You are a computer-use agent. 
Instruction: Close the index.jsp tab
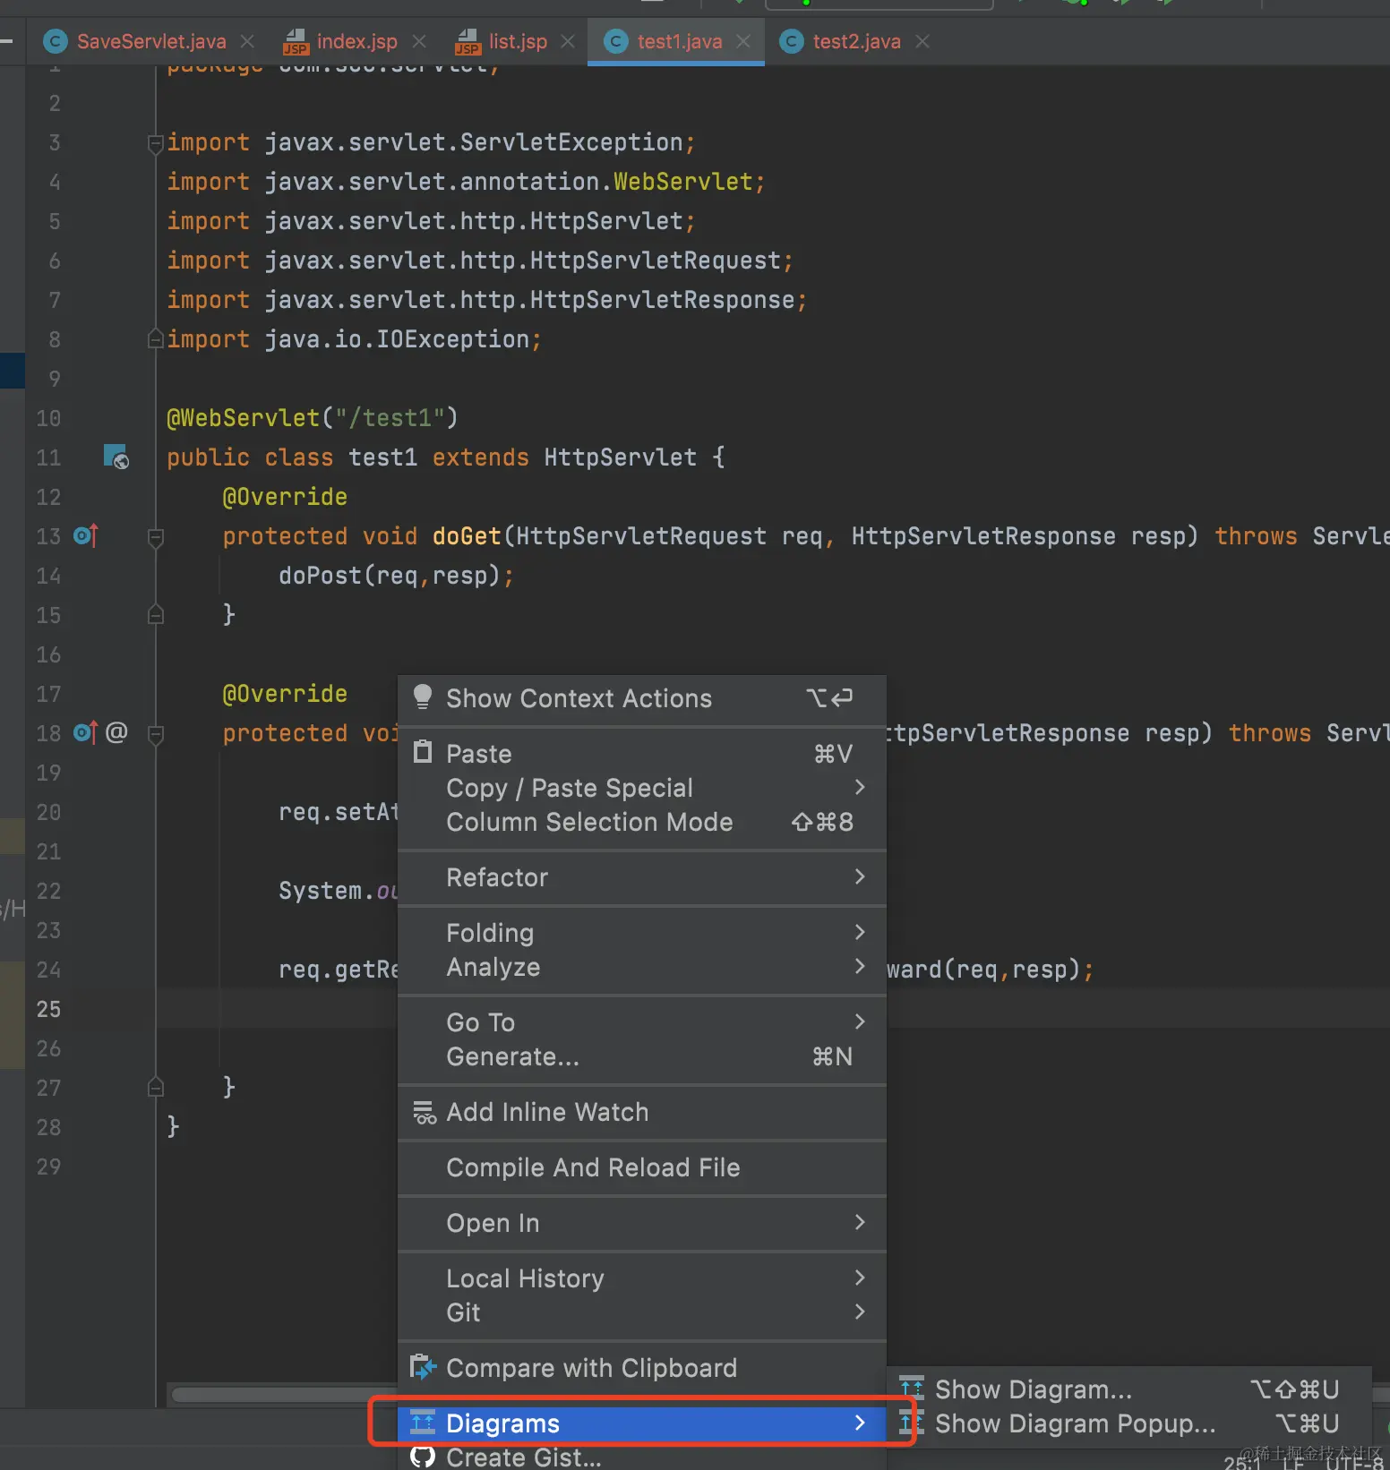(419, 41)
